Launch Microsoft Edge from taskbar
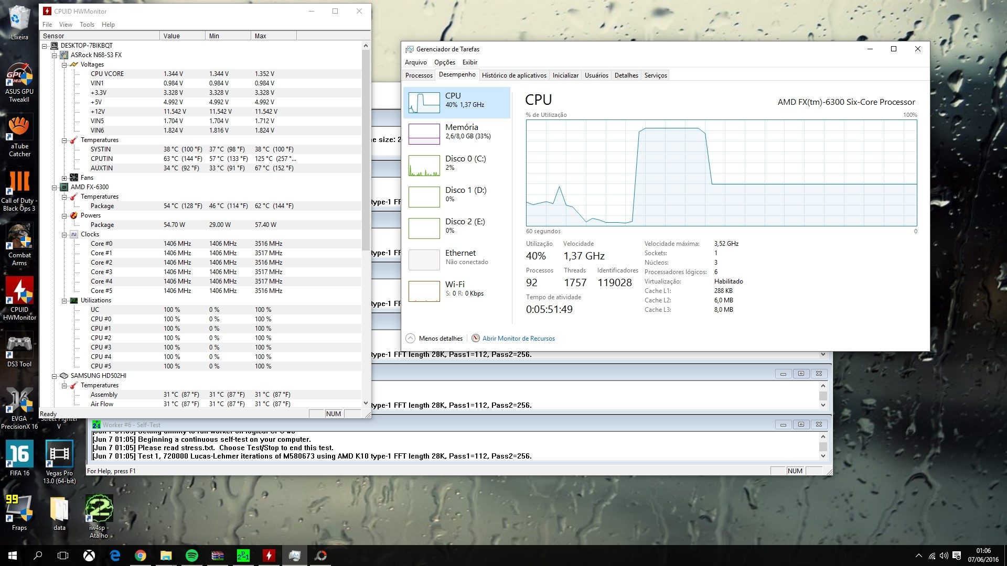This screenshot has height=566, width=1007. (x=115, y=556)
